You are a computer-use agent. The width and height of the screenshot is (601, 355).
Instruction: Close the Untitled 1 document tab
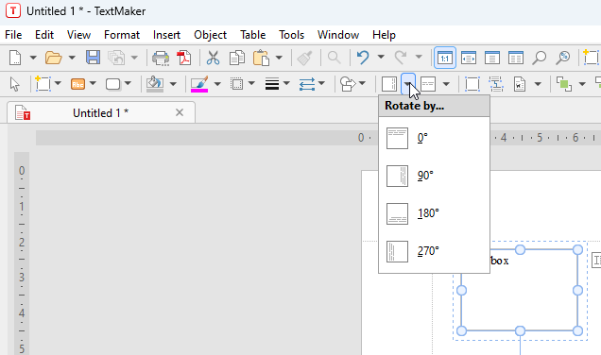180,112
